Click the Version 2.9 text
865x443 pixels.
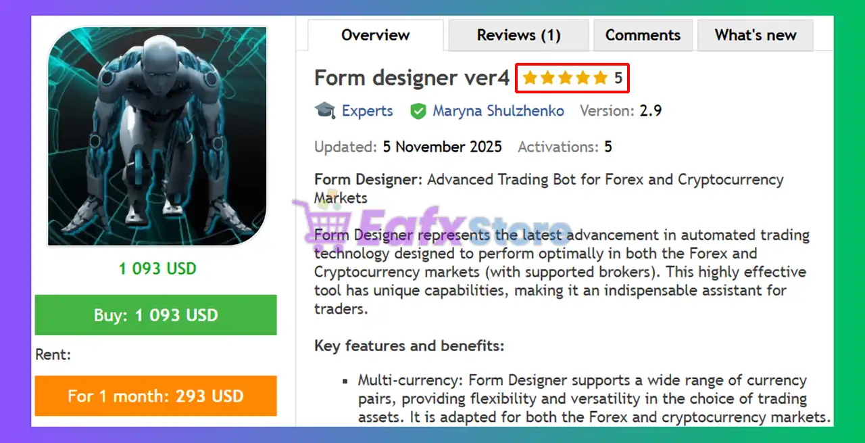click(x=620, y=111)
